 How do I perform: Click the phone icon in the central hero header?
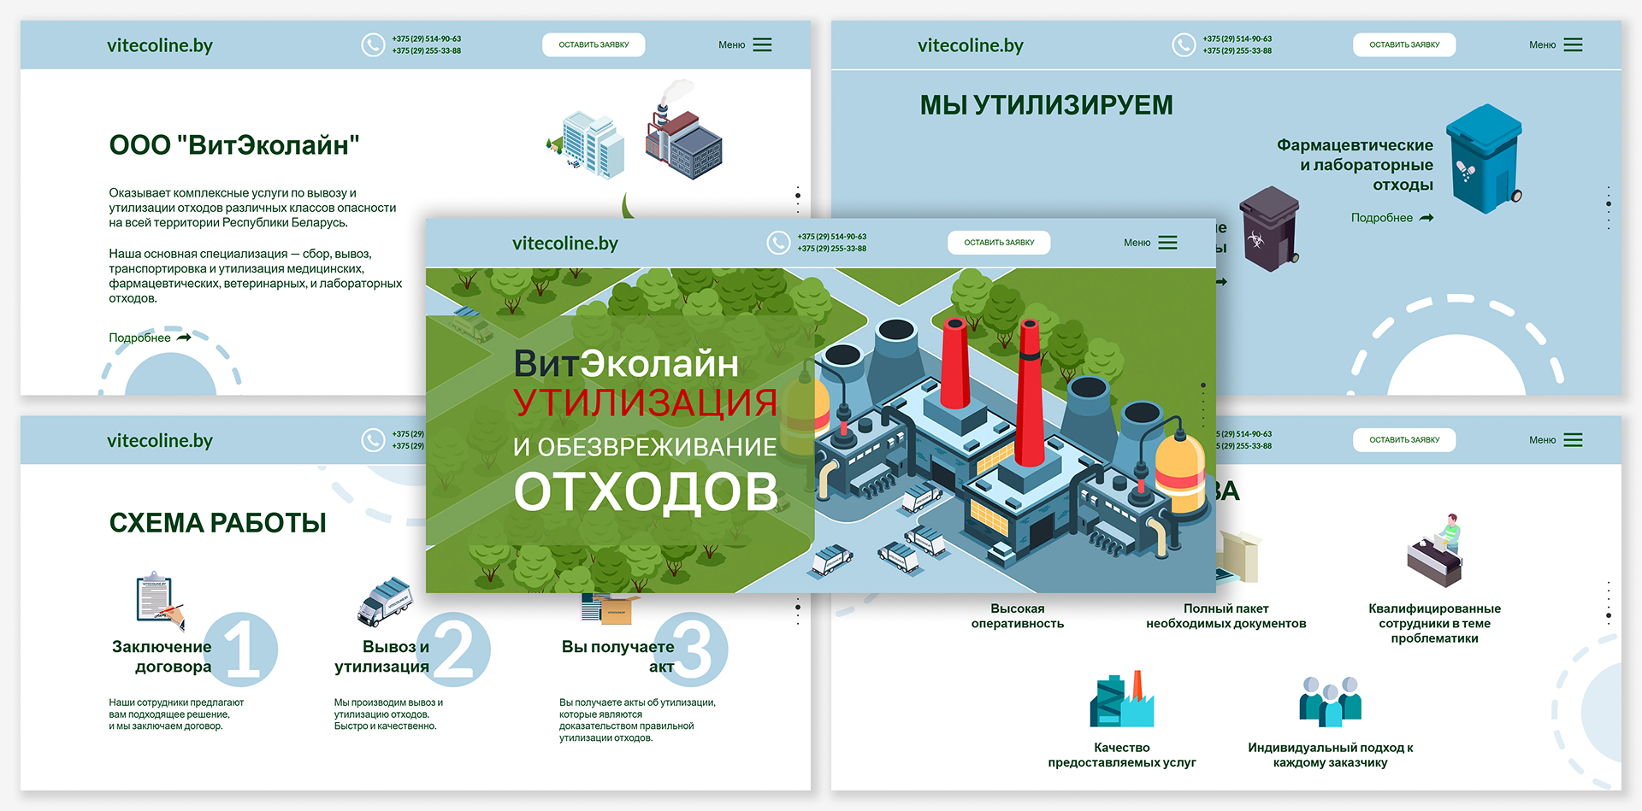(x=778, y=244)
